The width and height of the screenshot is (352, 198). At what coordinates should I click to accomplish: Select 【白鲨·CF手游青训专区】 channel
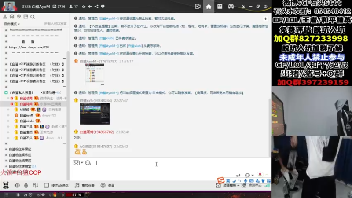point(37,81)
